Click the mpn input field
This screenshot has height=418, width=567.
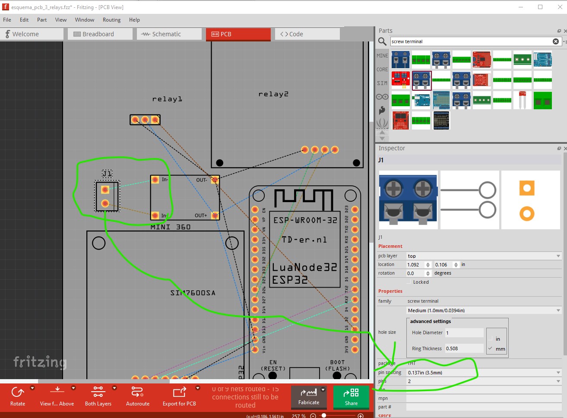[x=484, y=398]
